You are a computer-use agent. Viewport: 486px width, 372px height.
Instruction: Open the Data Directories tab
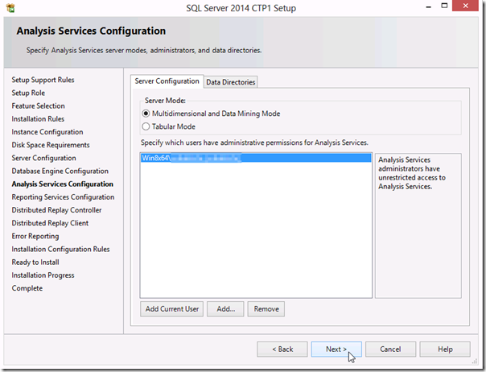click(x=231, y=82)
